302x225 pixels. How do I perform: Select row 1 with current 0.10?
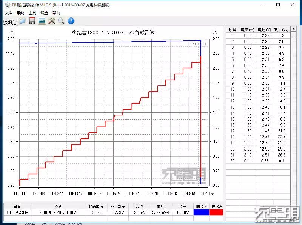click(258, 36)
